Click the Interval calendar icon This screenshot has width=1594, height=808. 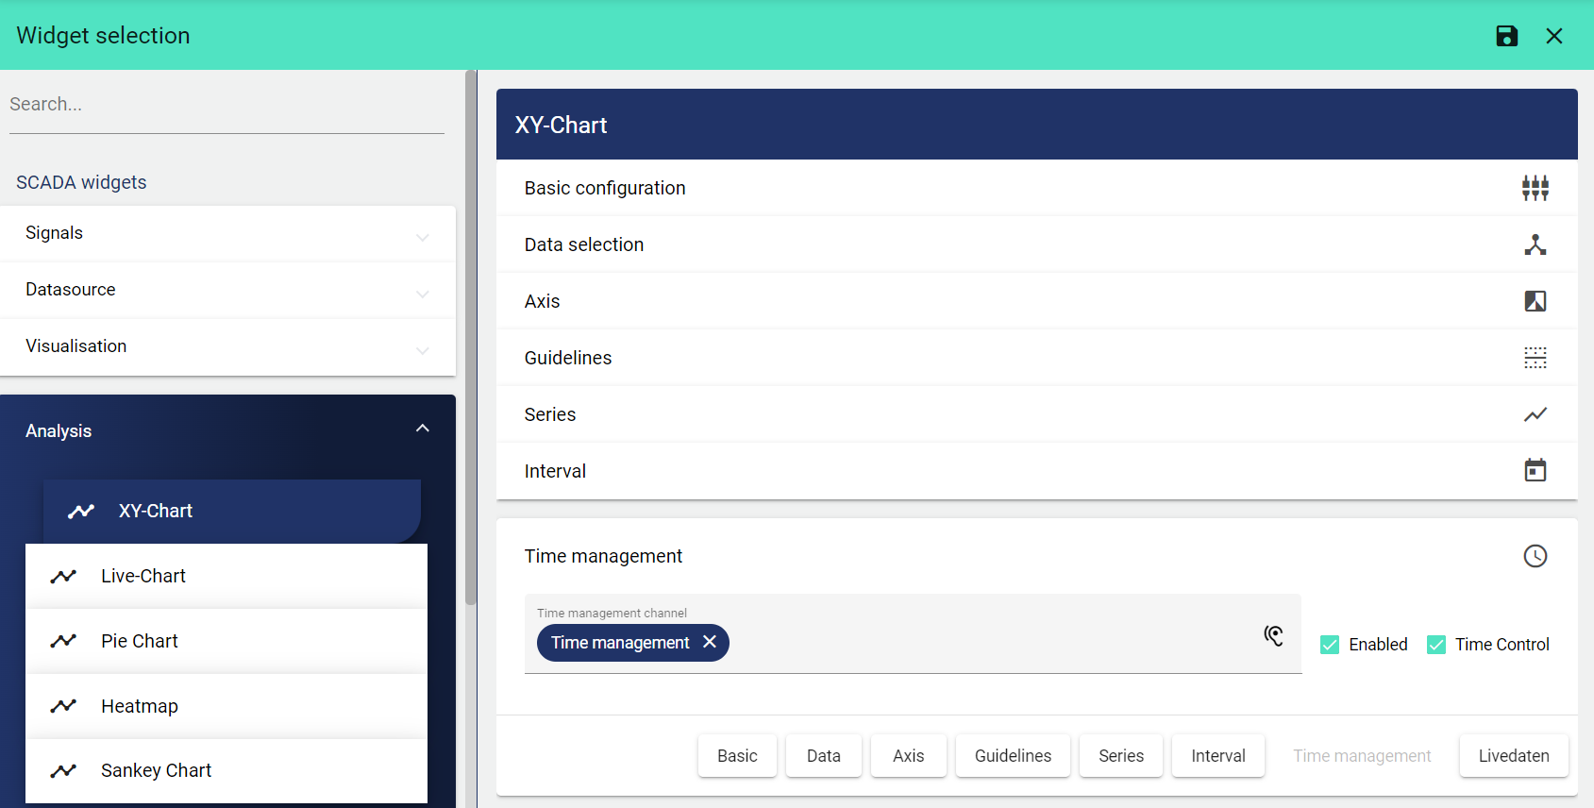click(x=1535, y=470)
